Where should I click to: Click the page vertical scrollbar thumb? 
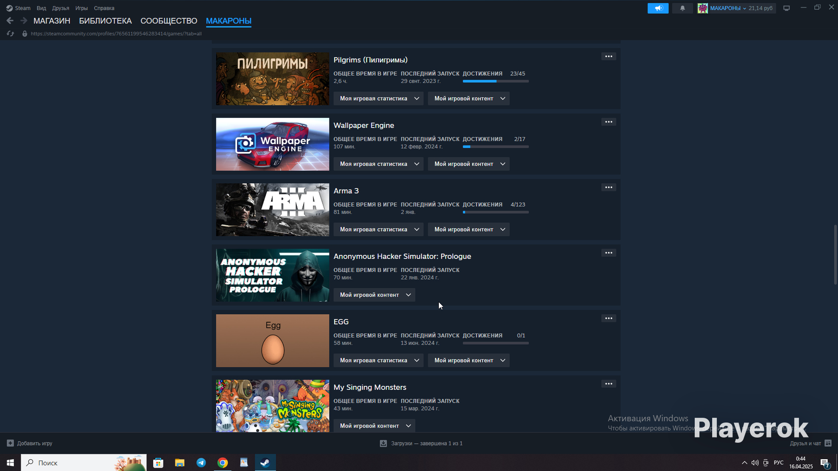point(835,255)
